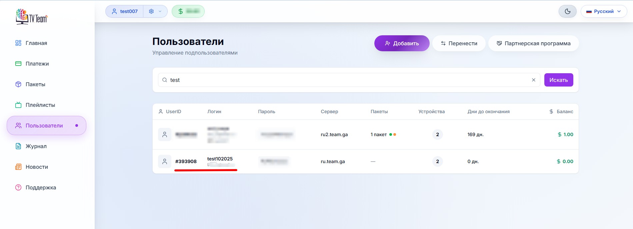Go to Главная in sidebar
The height and width of the screenshot is (229, 633).
click(36, 43)
